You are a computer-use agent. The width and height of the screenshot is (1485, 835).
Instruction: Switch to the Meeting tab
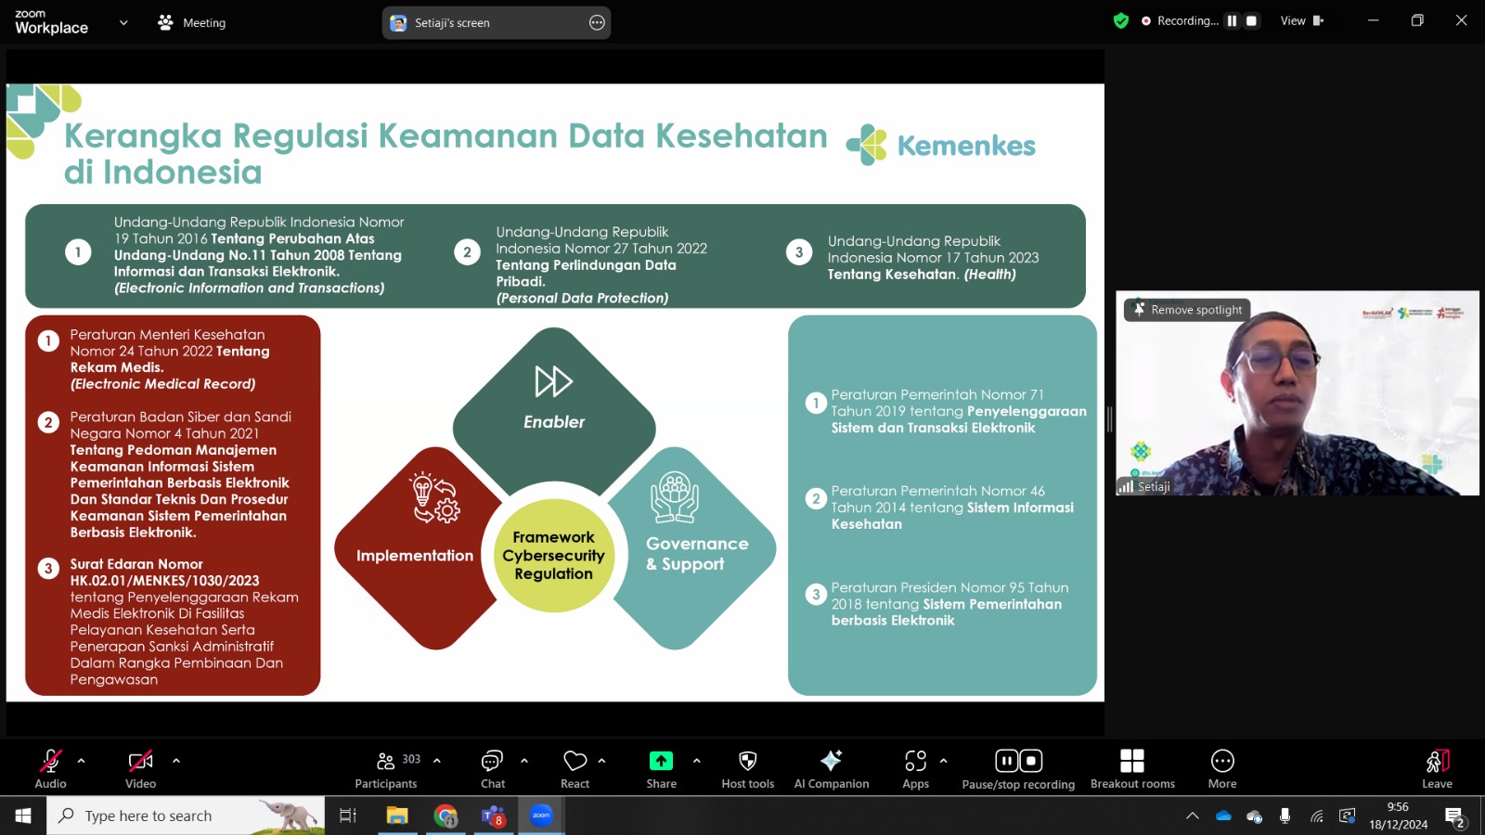191,22
